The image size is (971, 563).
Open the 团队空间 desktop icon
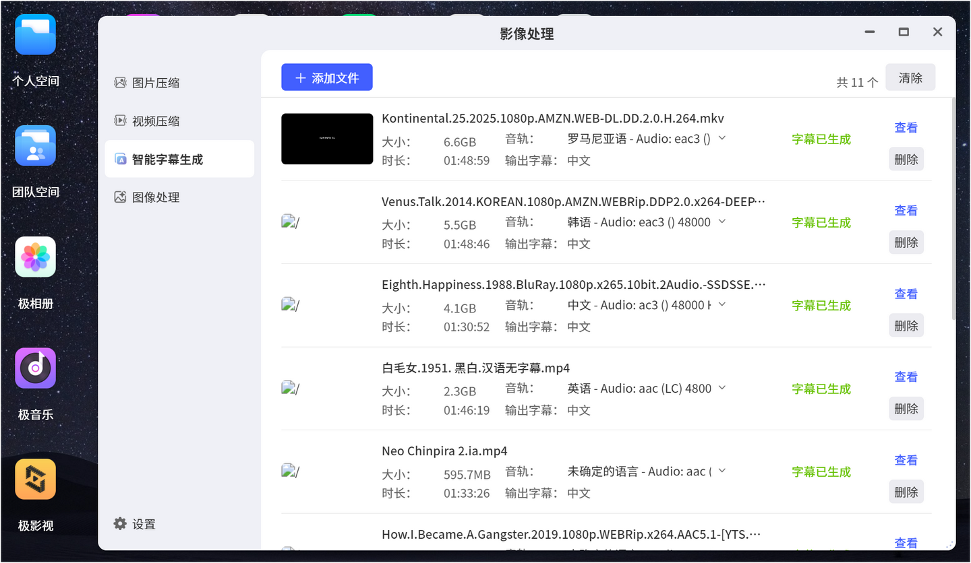pyautogui.click(x=36, y=145)
